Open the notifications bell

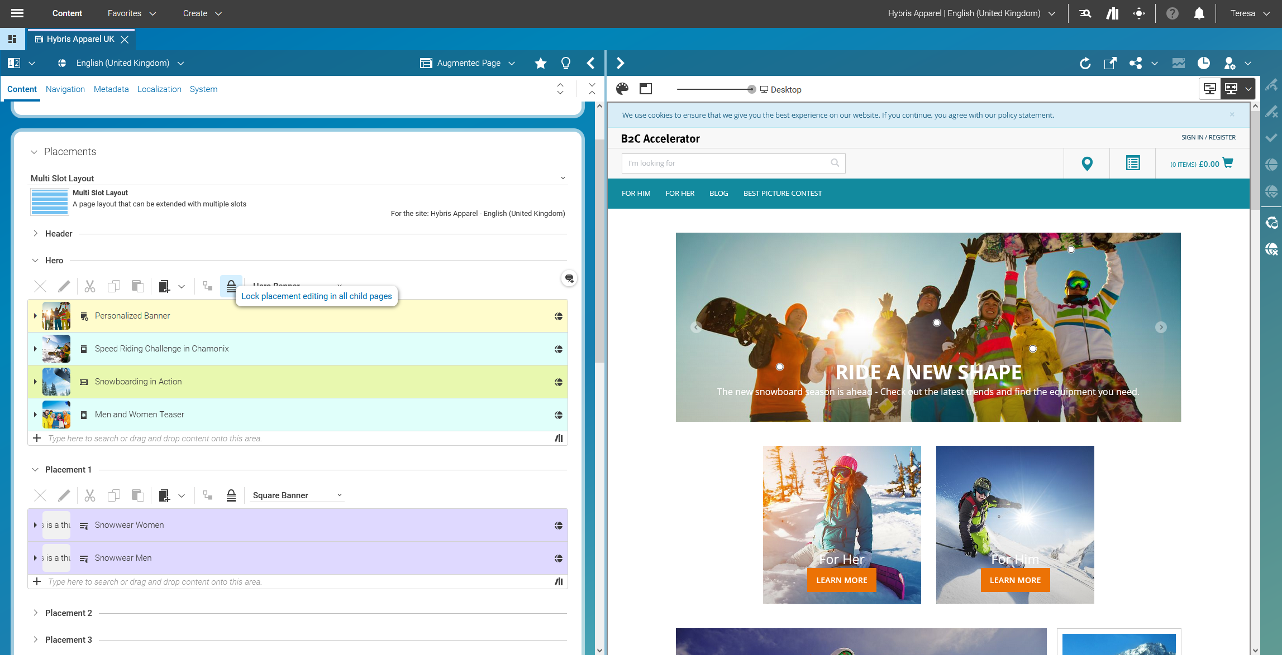(x=1198, y=13)
